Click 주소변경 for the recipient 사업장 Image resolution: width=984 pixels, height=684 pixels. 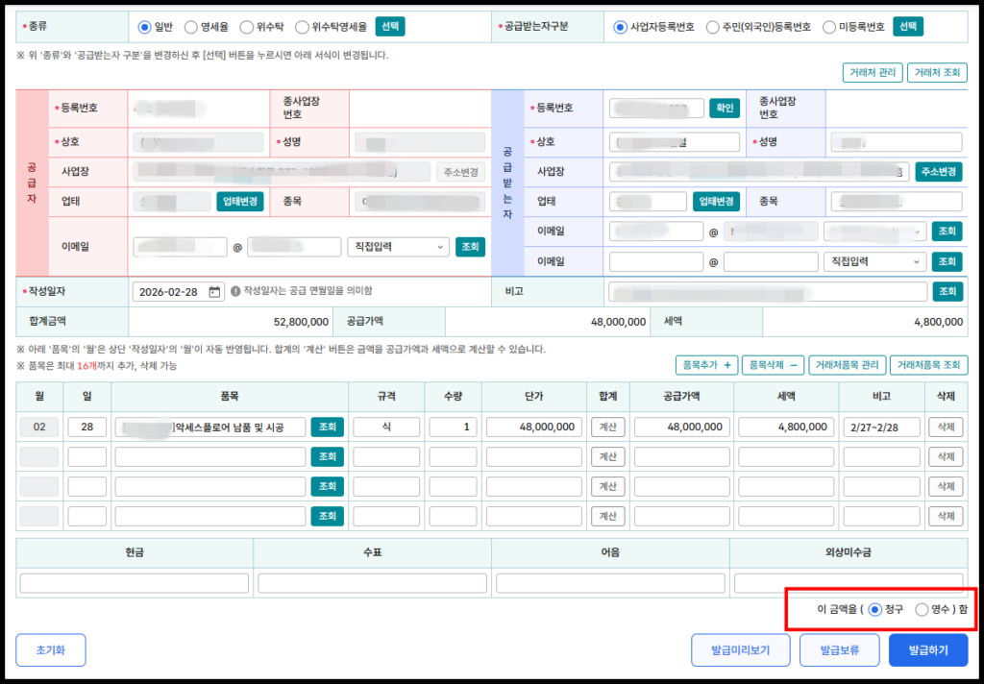(939, 172)
